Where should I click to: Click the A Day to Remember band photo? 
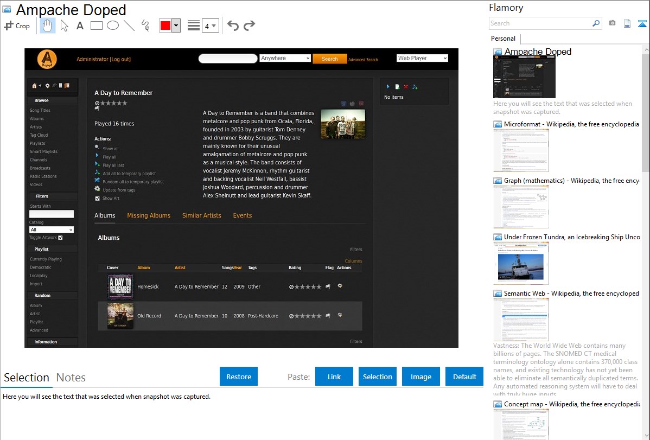pyautogui.click(x=343, y=124)
